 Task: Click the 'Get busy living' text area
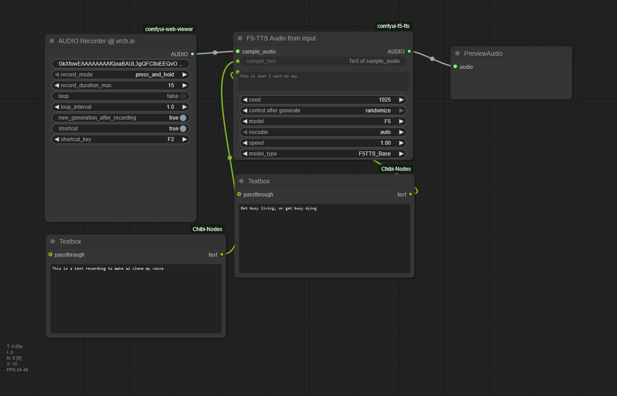click(324, 238)
